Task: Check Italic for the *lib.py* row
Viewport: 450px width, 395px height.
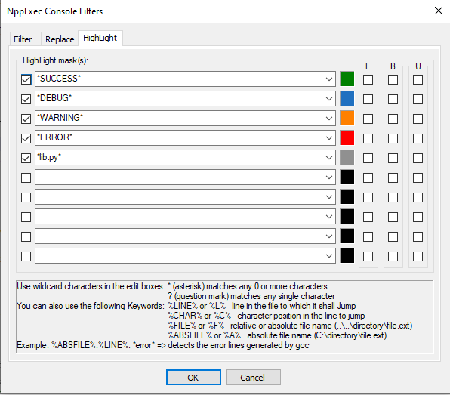Action: 368,158
